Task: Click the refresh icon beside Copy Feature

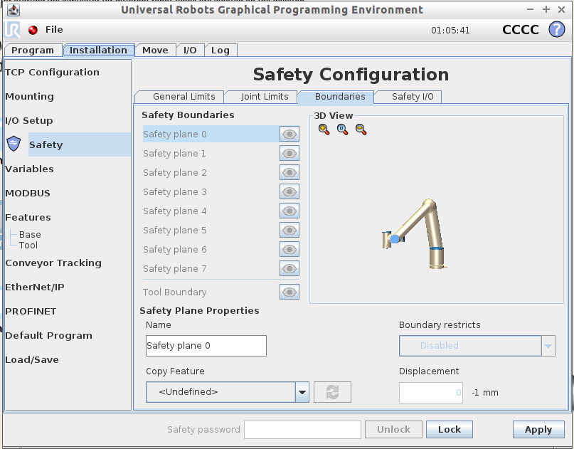Action: pos(332,392)
